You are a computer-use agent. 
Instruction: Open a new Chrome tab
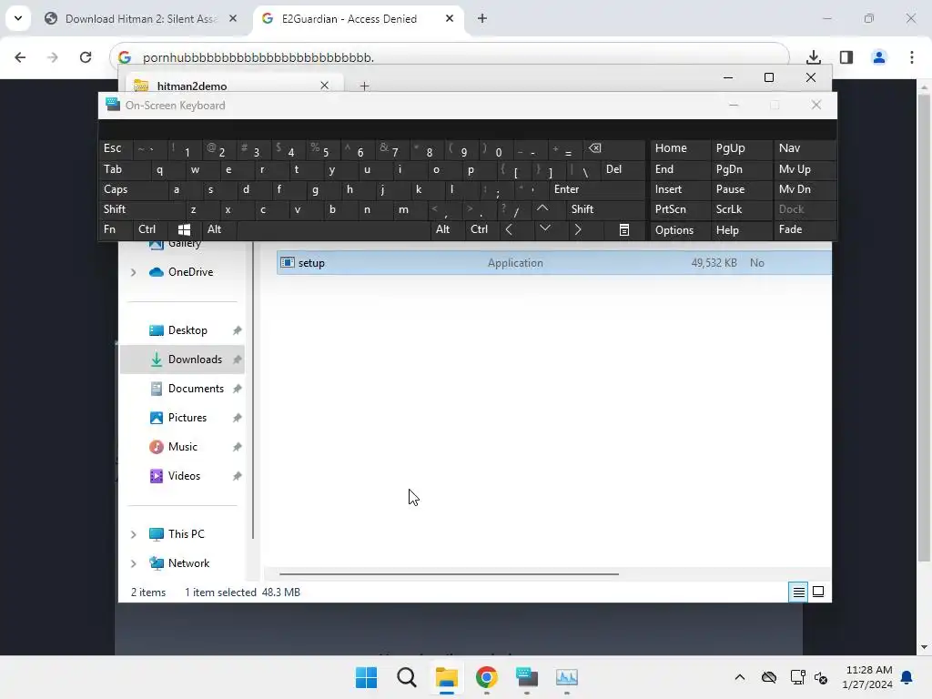(x=482, y=18)
